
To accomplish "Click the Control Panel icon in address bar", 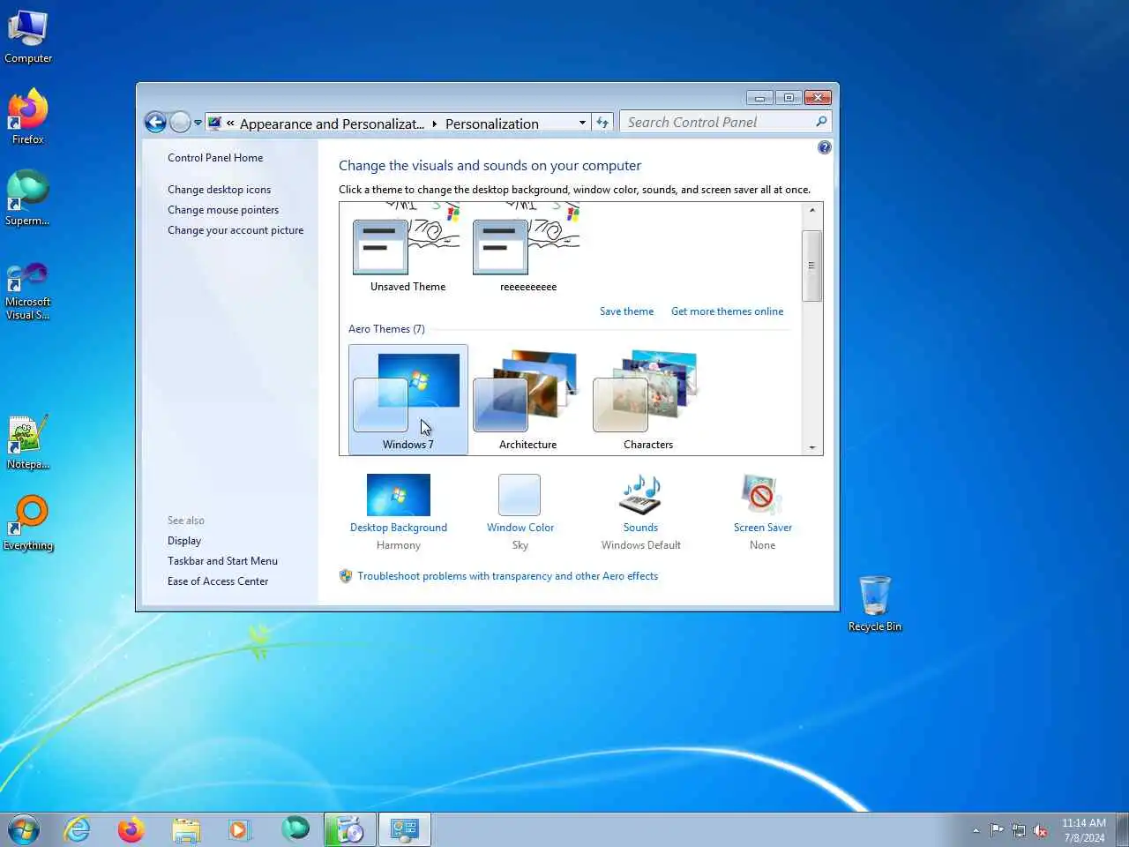I will 214,123.
